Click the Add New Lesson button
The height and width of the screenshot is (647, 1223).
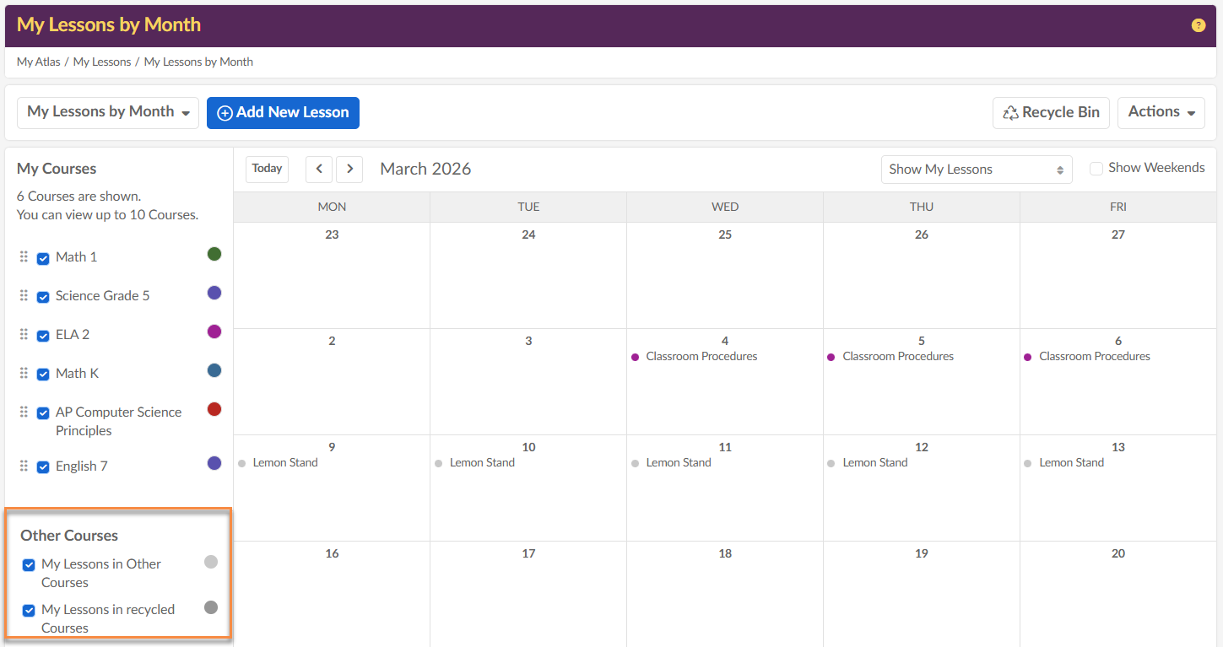pos(283,113)
